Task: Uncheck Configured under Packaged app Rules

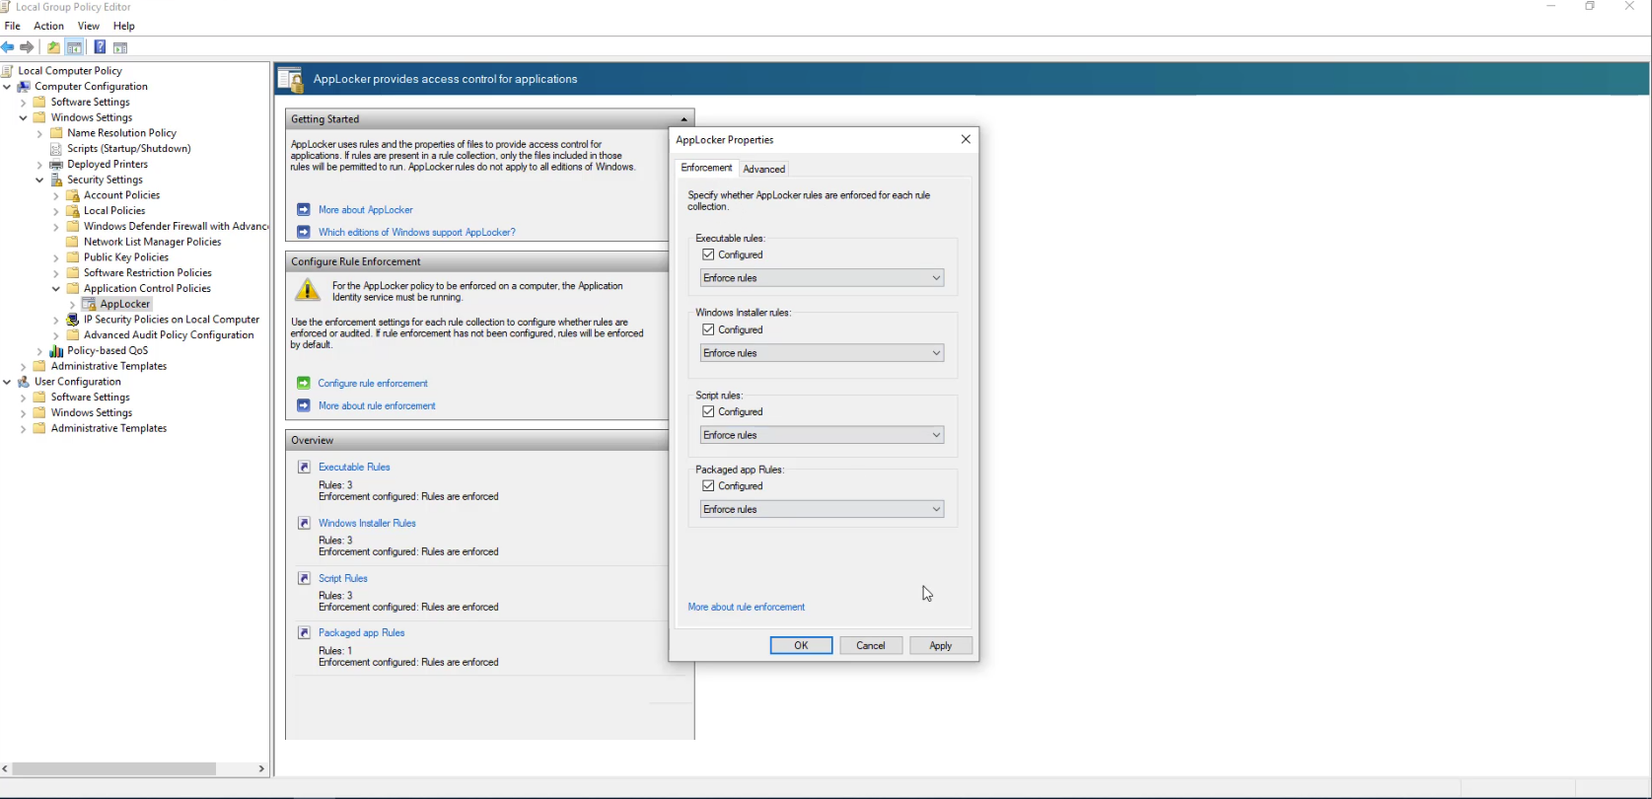Action: (708, 485)
